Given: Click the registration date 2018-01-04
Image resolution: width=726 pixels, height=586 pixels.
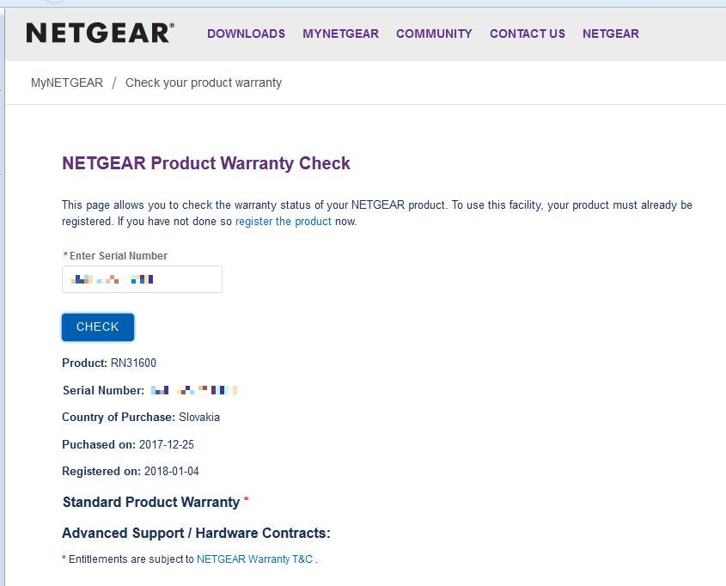Looking at the screenshot, I should tap(172, 472).
